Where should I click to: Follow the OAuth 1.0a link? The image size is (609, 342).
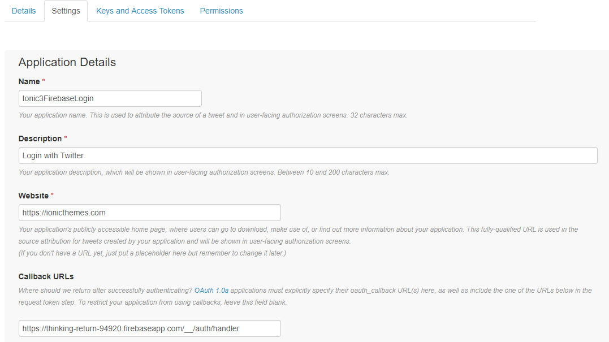(211, 291)
